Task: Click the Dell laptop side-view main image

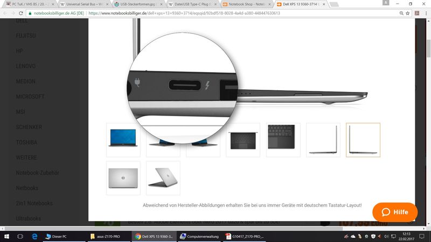Action: [x=302, y=97]
